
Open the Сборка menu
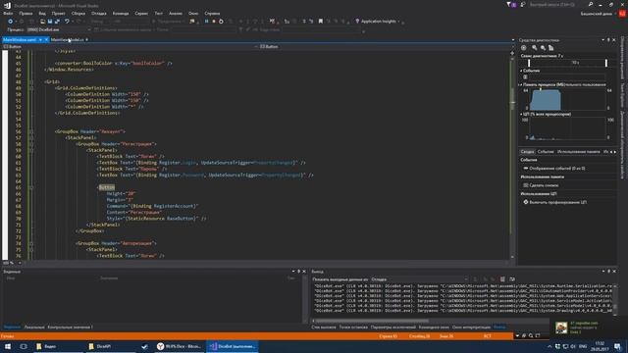[78, 13]
